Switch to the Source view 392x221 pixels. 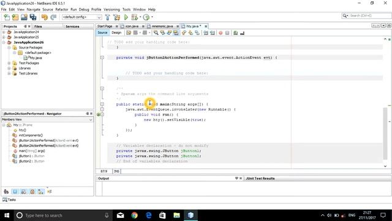(x=102, y=33)
